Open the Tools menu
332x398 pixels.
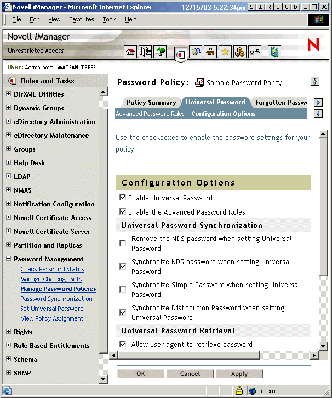tap(110, 19)
